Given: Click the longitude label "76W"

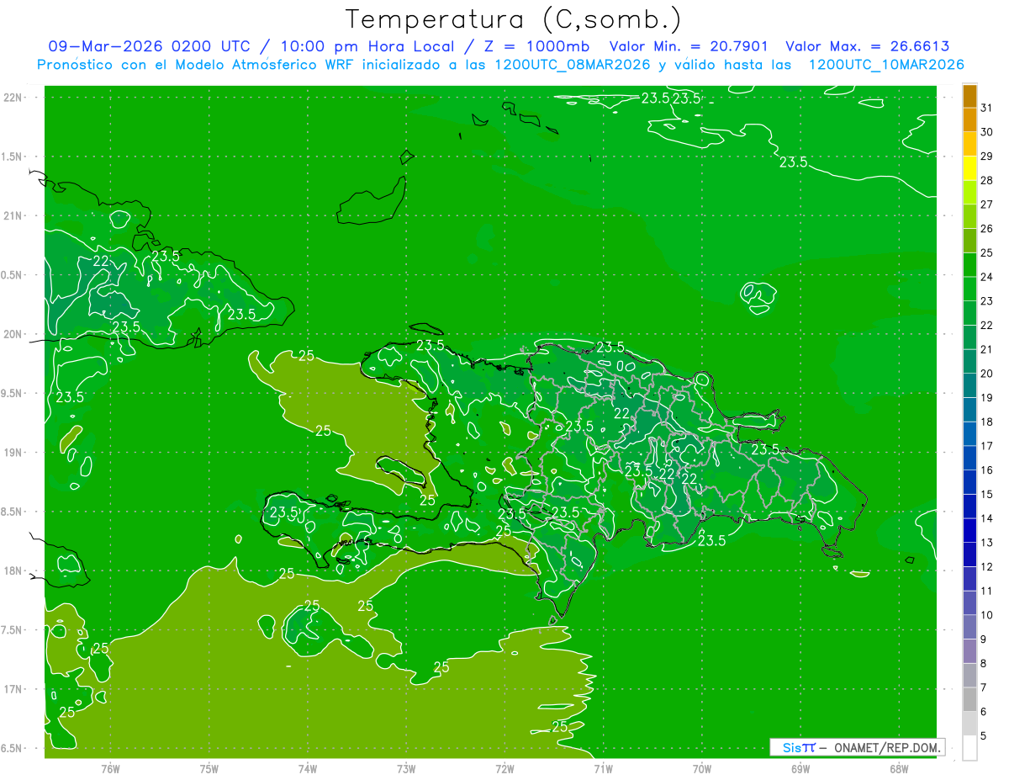Looking at the screenshot, I should (110, 768).
